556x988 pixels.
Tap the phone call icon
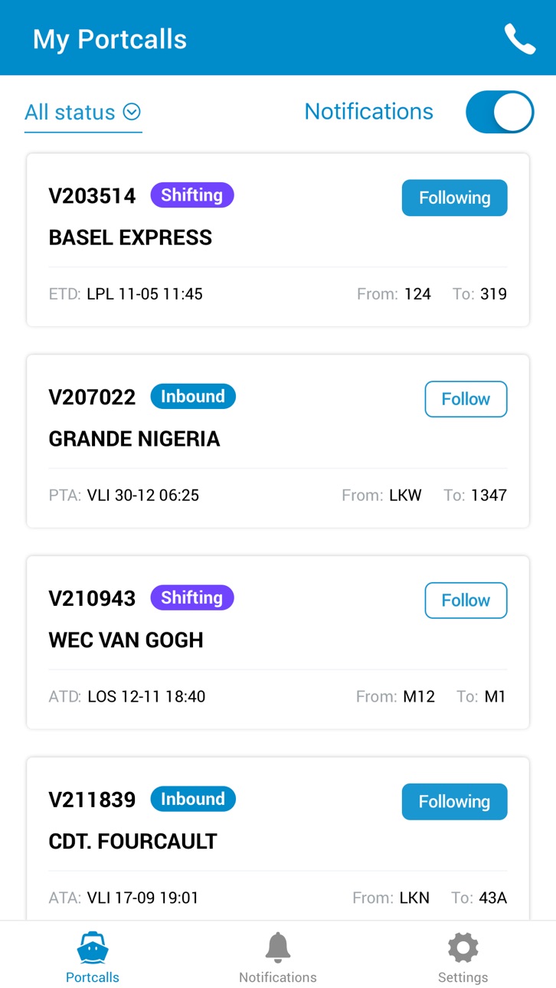click(x=519, y=39)
